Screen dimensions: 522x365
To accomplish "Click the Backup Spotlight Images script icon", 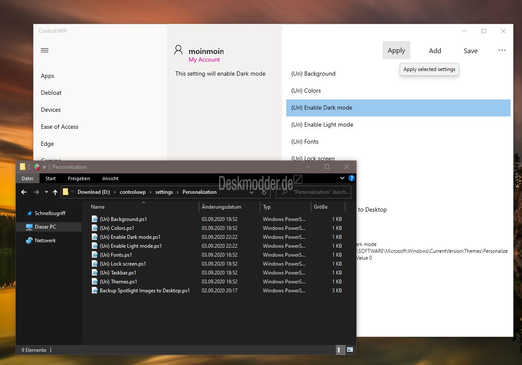I will 95,291.
